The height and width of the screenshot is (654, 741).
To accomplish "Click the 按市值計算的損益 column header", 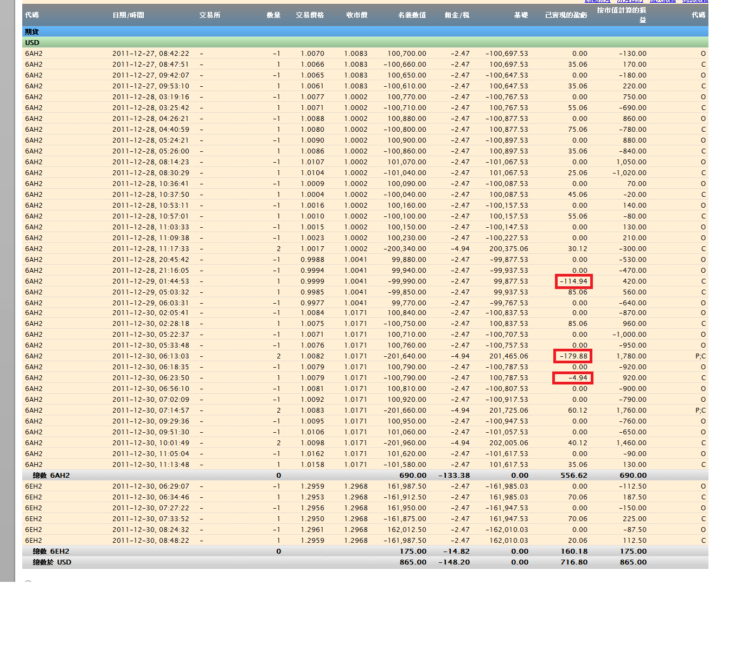I will (622, 15).
